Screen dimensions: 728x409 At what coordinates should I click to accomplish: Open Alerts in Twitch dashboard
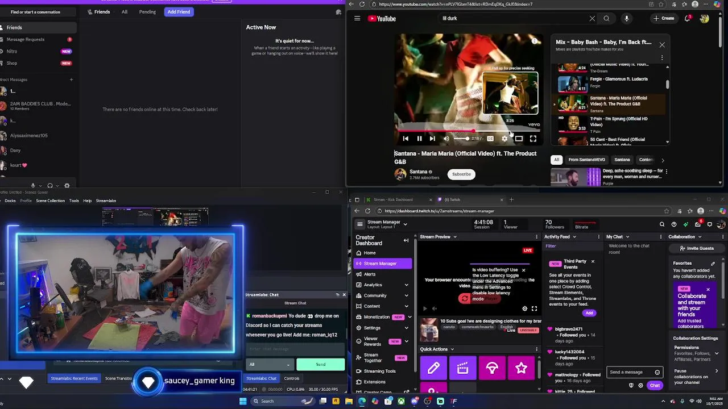(x=382, y=274)
